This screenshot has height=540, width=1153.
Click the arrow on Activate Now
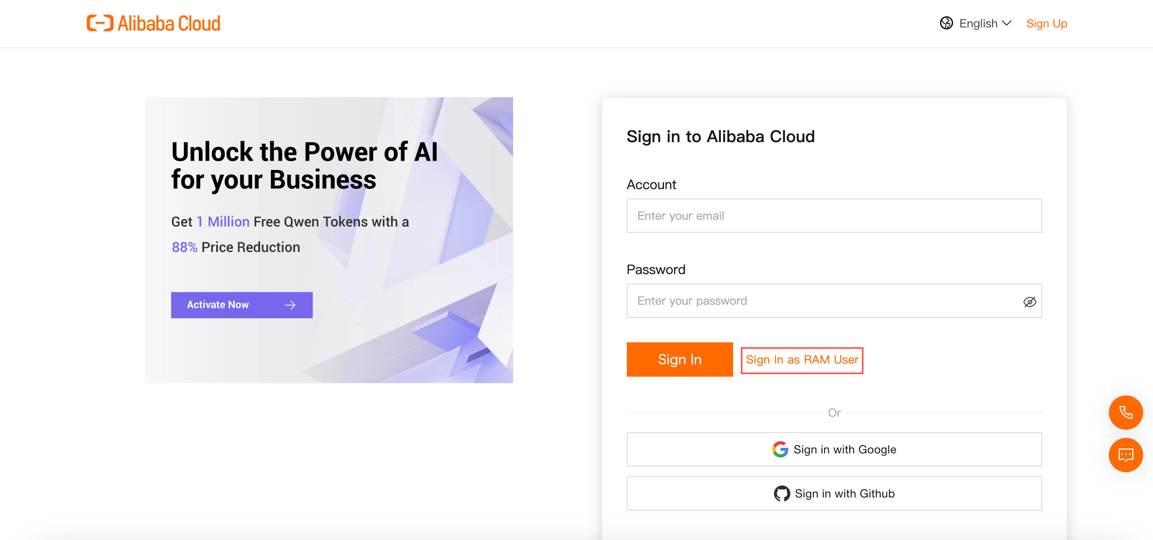coord(290,305)
